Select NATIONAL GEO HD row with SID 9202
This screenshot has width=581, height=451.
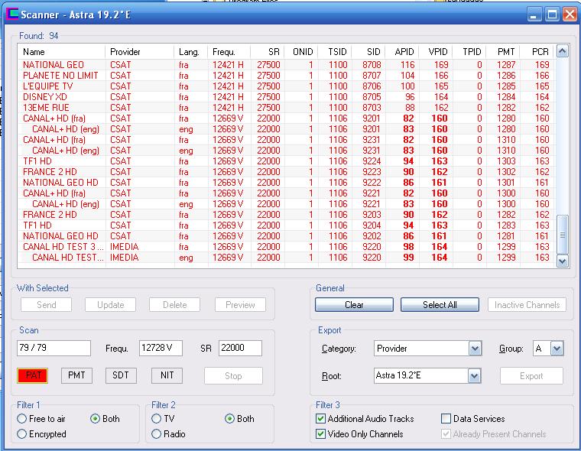[286, 236]
